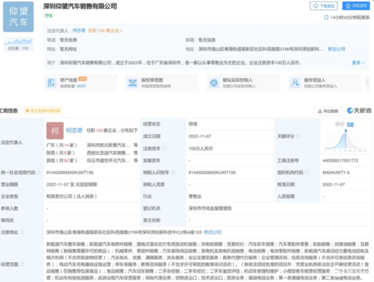The width and height of the screenshot is (374, 282).
Task: Refresh company data via the update icon
Action: [326, 17]
